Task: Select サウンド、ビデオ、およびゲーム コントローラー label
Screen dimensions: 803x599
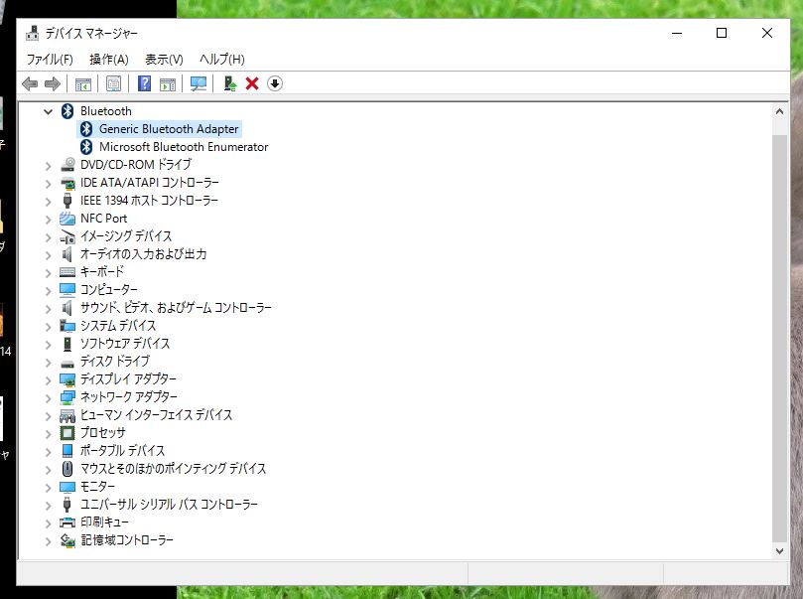Action: (176, 308)
